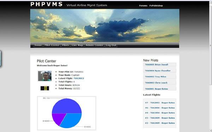Viewport: 212px width, 132px height.
Task: Open flight #7 TVA2002 Roger Bates
Action: point(160,103)
